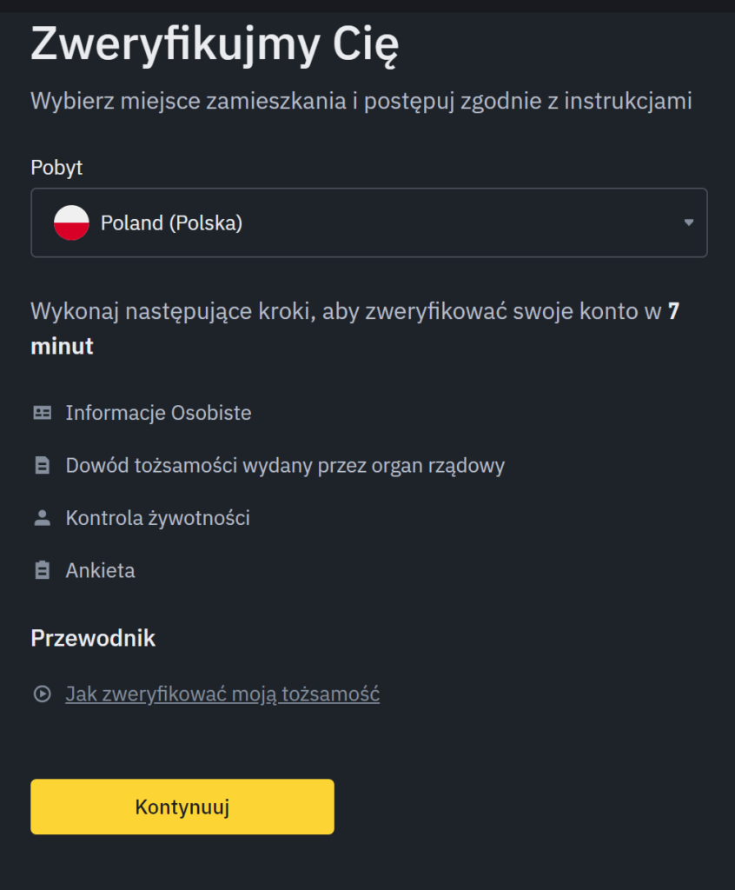Open the Jak zweryfikować moją tożsamość link
The height and width of the screenshot is (890, 735).
click(222, 694)
